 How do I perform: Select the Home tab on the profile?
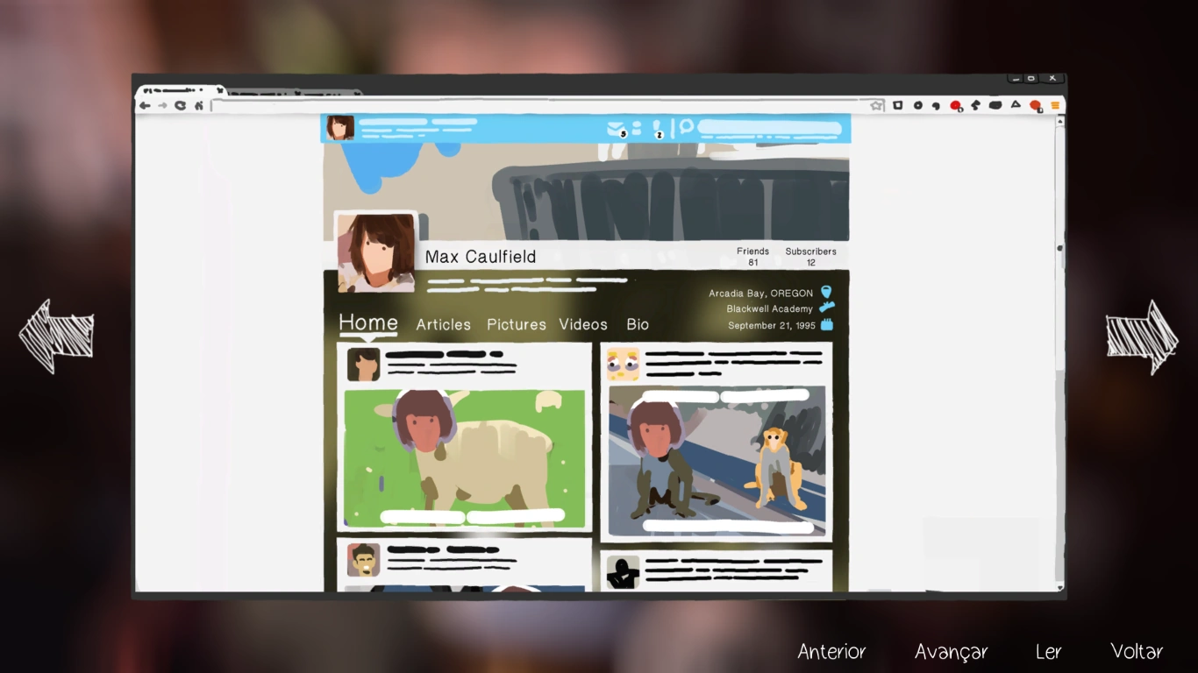coord(368,322)
